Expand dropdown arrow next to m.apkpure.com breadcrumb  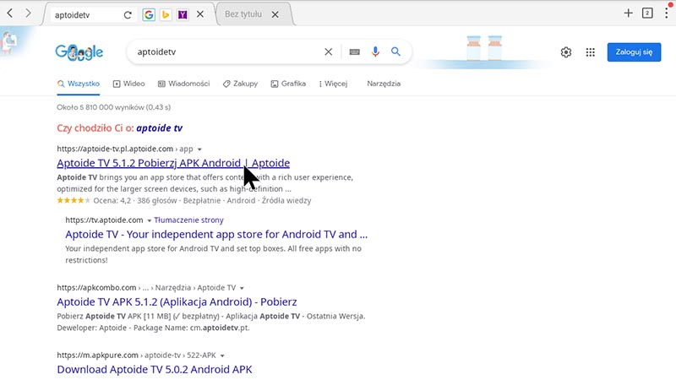(222, 356)
